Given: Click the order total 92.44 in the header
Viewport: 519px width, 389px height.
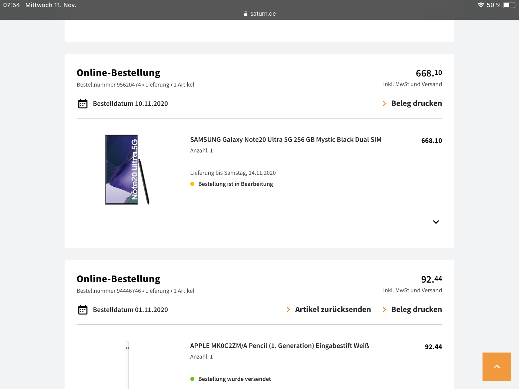Looking at the screenshot, I should [432, 279].
